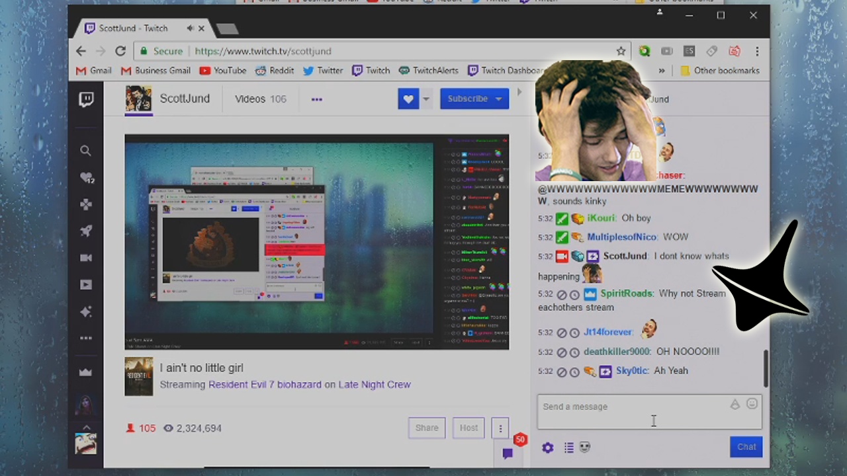Open the female avatar near sidebar bottom

(x=86, y=404)
